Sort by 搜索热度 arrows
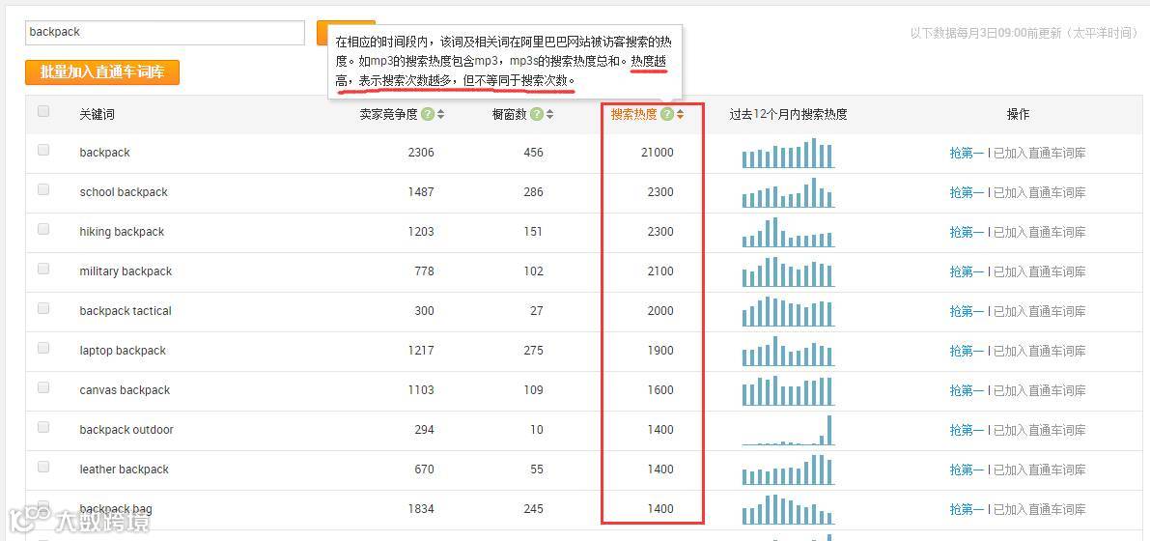1150x541 pixels. coord(680,114)
